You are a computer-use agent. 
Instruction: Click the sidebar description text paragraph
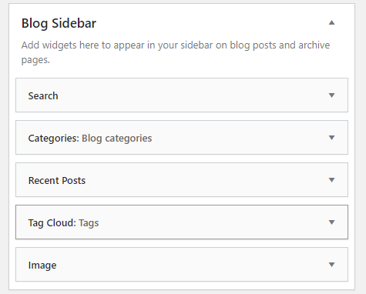pyautogui.click(x=176, y=52)
